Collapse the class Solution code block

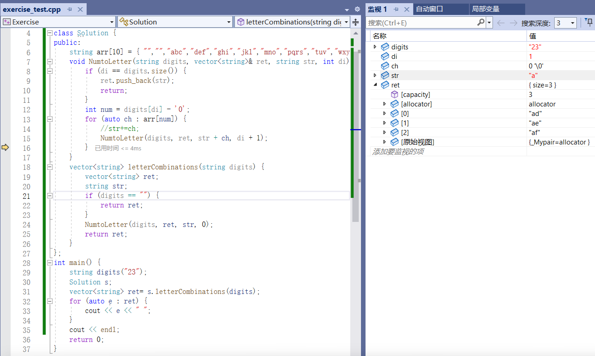coord(50,33)
